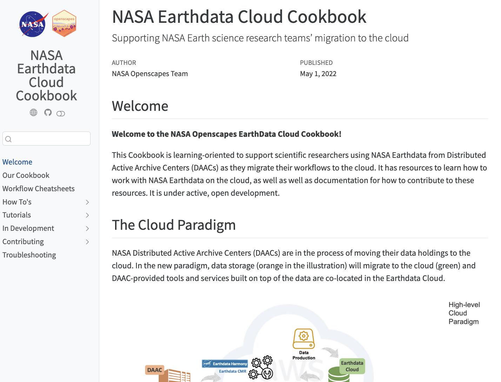The height and width of the screenshot is (382, 501).
Task: Visit the website via globe icon
Action: [33, 113]
